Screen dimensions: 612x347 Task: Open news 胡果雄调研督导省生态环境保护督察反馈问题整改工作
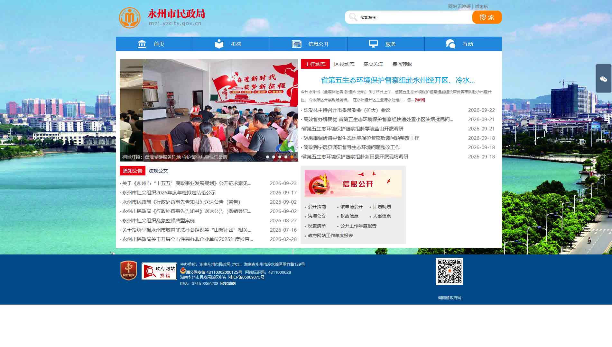click(361, 138)
